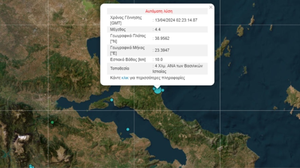Click the magnitude value 4.4
Viewport: 300px width, 168px height.
[x=157, y=29]
